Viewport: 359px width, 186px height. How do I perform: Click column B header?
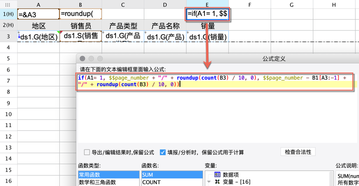click(x=81, y=4)
